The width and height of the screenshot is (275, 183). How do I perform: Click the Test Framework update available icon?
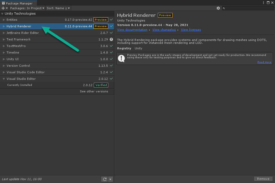click(111, 39)
